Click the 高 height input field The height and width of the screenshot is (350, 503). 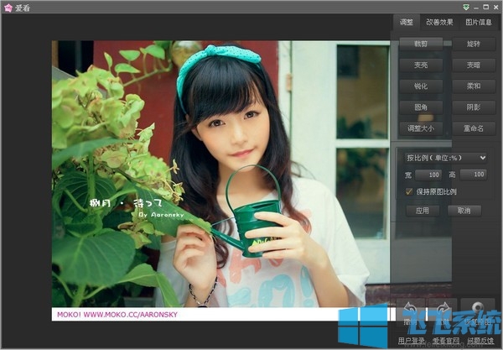(474, 175)
